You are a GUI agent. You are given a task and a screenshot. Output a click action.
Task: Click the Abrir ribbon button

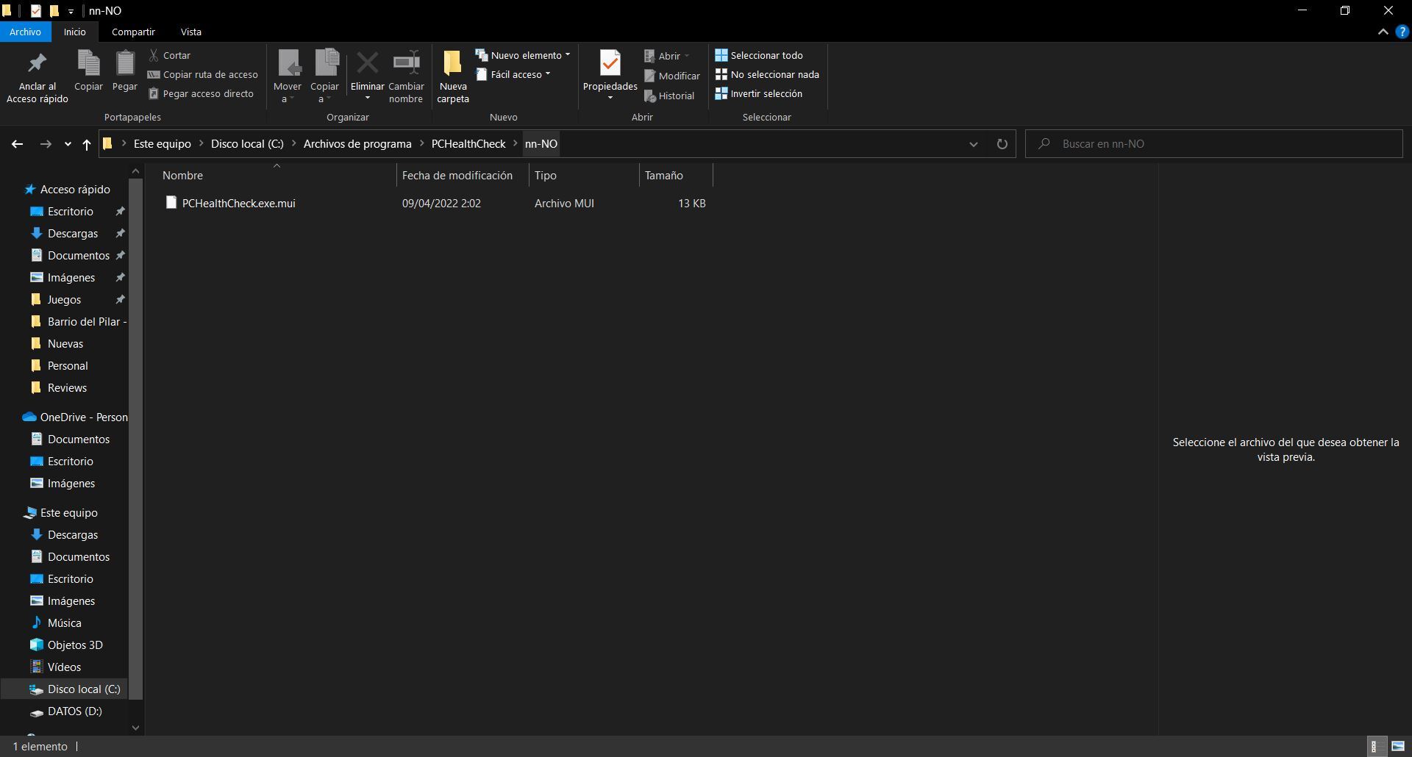click(x=667, y=56)
